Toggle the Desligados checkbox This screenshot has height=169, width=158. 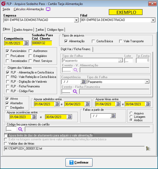pyautogui.click(x=7, y=108)
